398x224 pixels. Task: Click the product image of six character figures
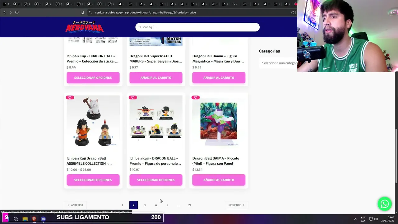[156, 122]
